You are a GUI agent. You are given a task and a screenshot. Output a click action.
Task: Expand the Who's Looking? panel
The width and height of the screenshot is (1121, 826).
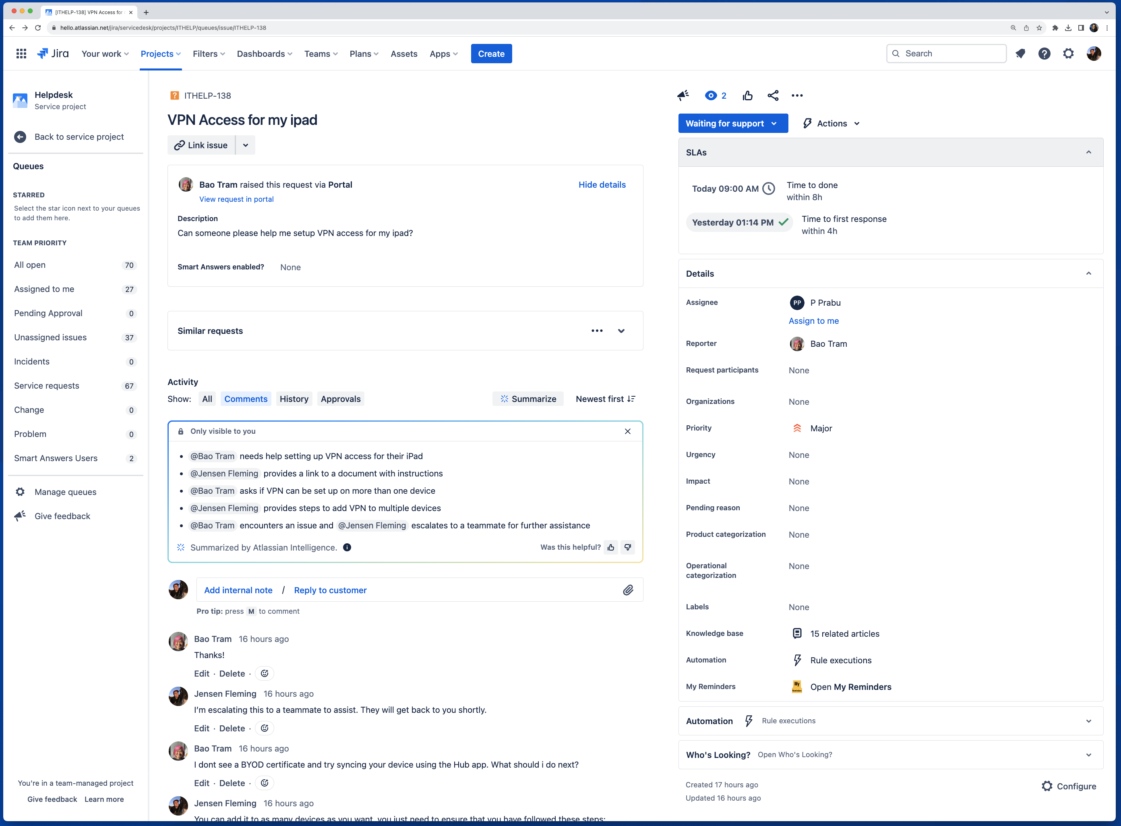click(x=1088, y=754)
